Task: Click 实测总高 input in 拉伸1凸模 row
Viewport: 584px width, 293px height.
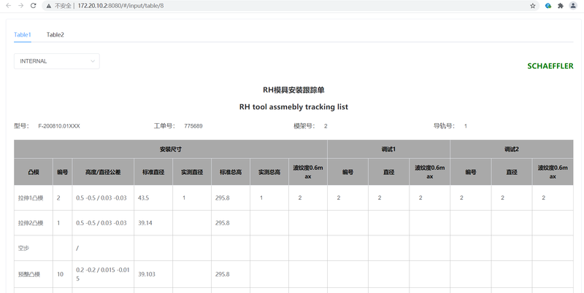Action: coord(269,198)
